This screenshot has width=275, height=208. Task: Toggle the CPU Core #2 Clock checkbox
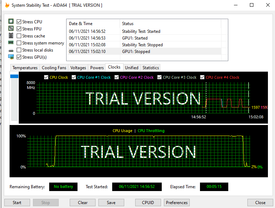pos(117,77)
